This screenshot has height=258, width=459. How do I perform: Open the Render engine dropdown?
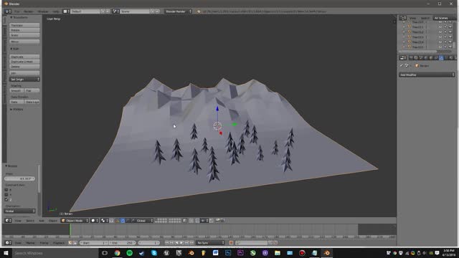pos(179,11)
